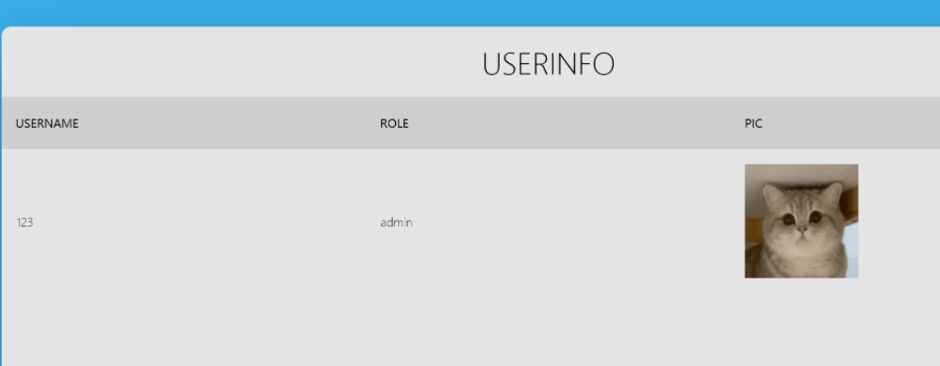Viewport: 940px width, 366px height.
Task: Click header gap between USERNAME and ROLE
Action: click(x=228, y=123)
